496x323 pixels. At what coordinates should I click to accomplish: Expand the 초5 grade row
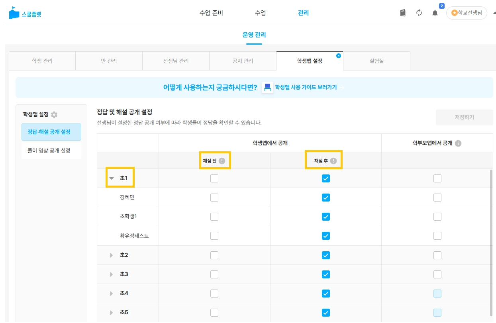tap(112, 312)
